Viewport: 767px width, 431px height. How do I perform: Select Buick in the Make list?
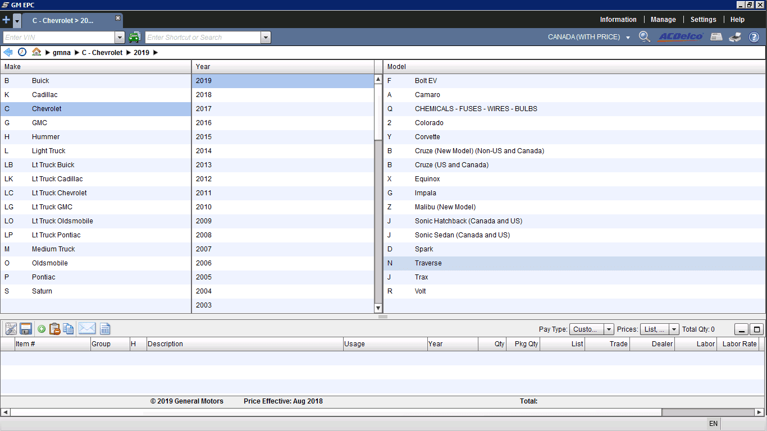[x=96, y=81]
